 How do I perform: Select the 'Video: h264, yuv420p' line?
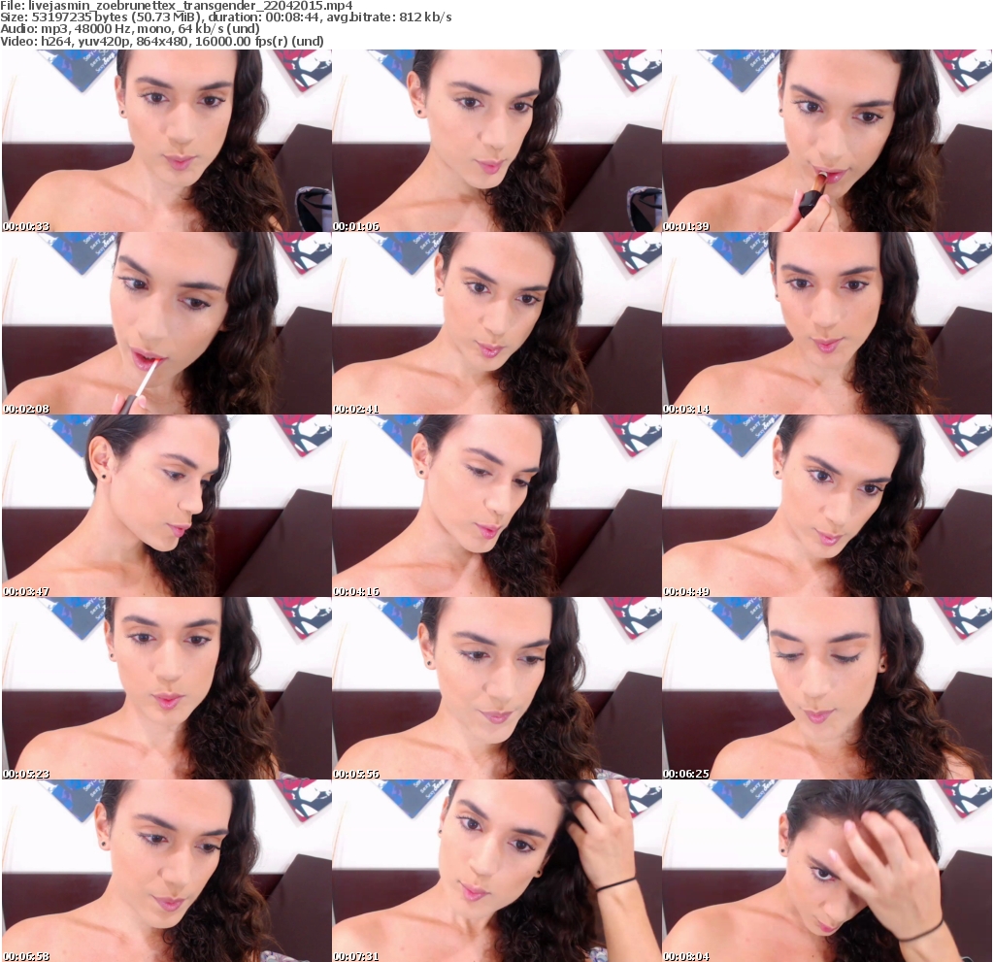point(162,41)
